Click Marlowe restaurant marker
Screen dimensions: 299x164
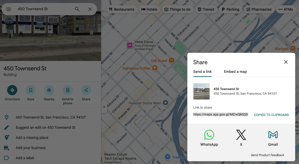(293, 48)
